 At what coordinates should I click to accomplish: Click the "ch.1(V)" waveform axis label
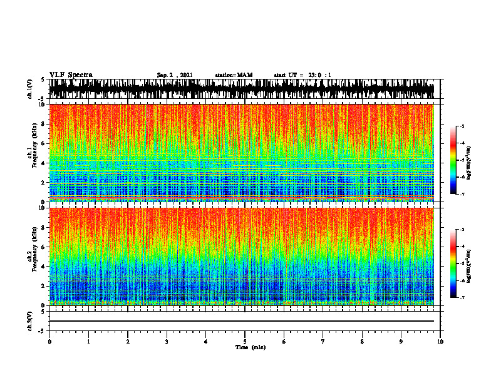click(30, 89)
